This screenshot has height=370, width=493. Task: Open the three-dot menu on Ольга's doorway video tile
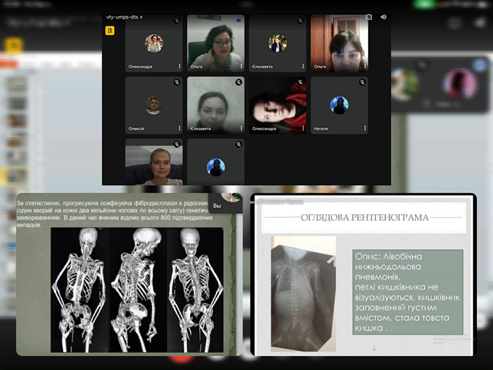point(365,66)
